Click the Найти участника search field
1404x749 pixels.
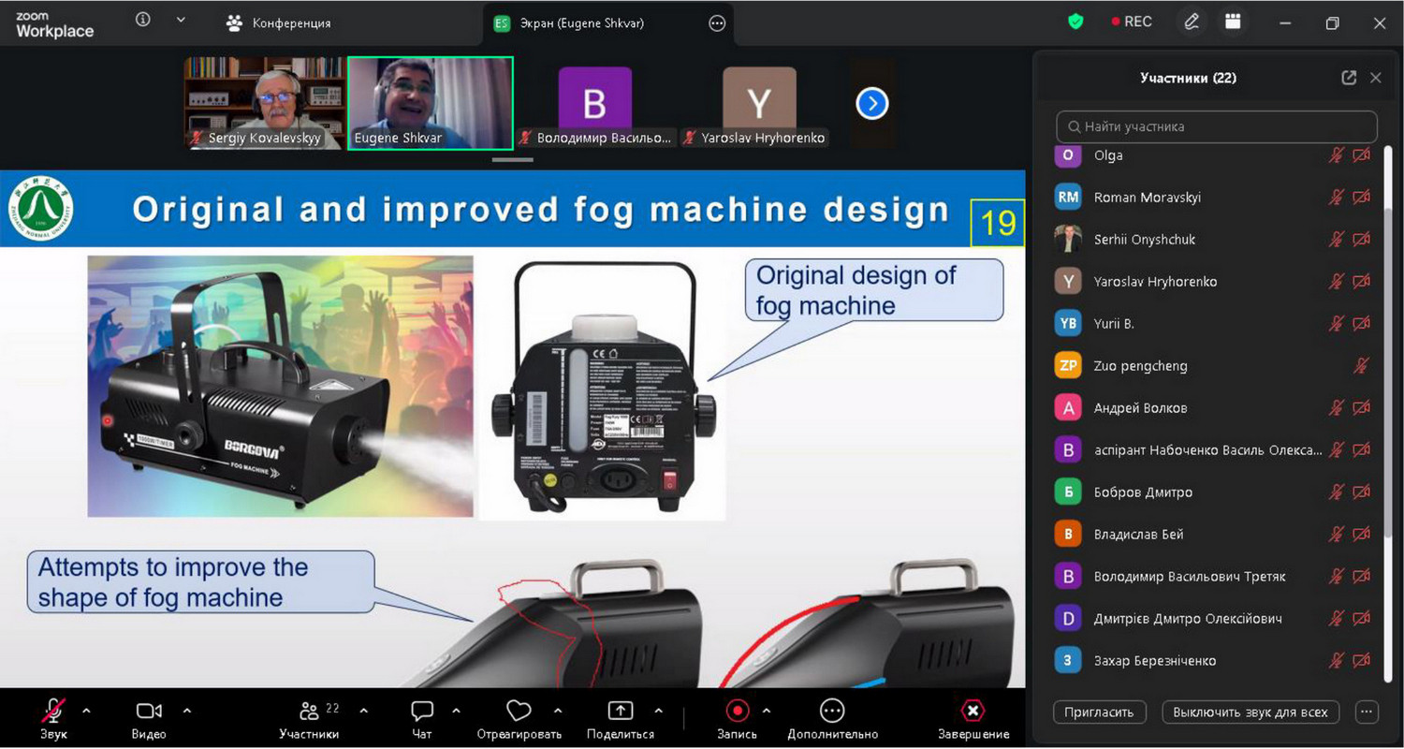click(x=1217, y=126)
